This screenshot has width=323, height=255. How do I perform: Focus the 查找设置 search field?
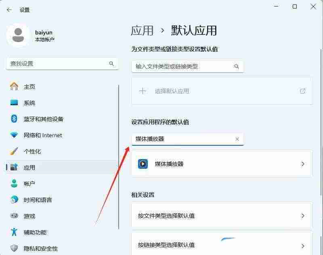tap(63, 64)
